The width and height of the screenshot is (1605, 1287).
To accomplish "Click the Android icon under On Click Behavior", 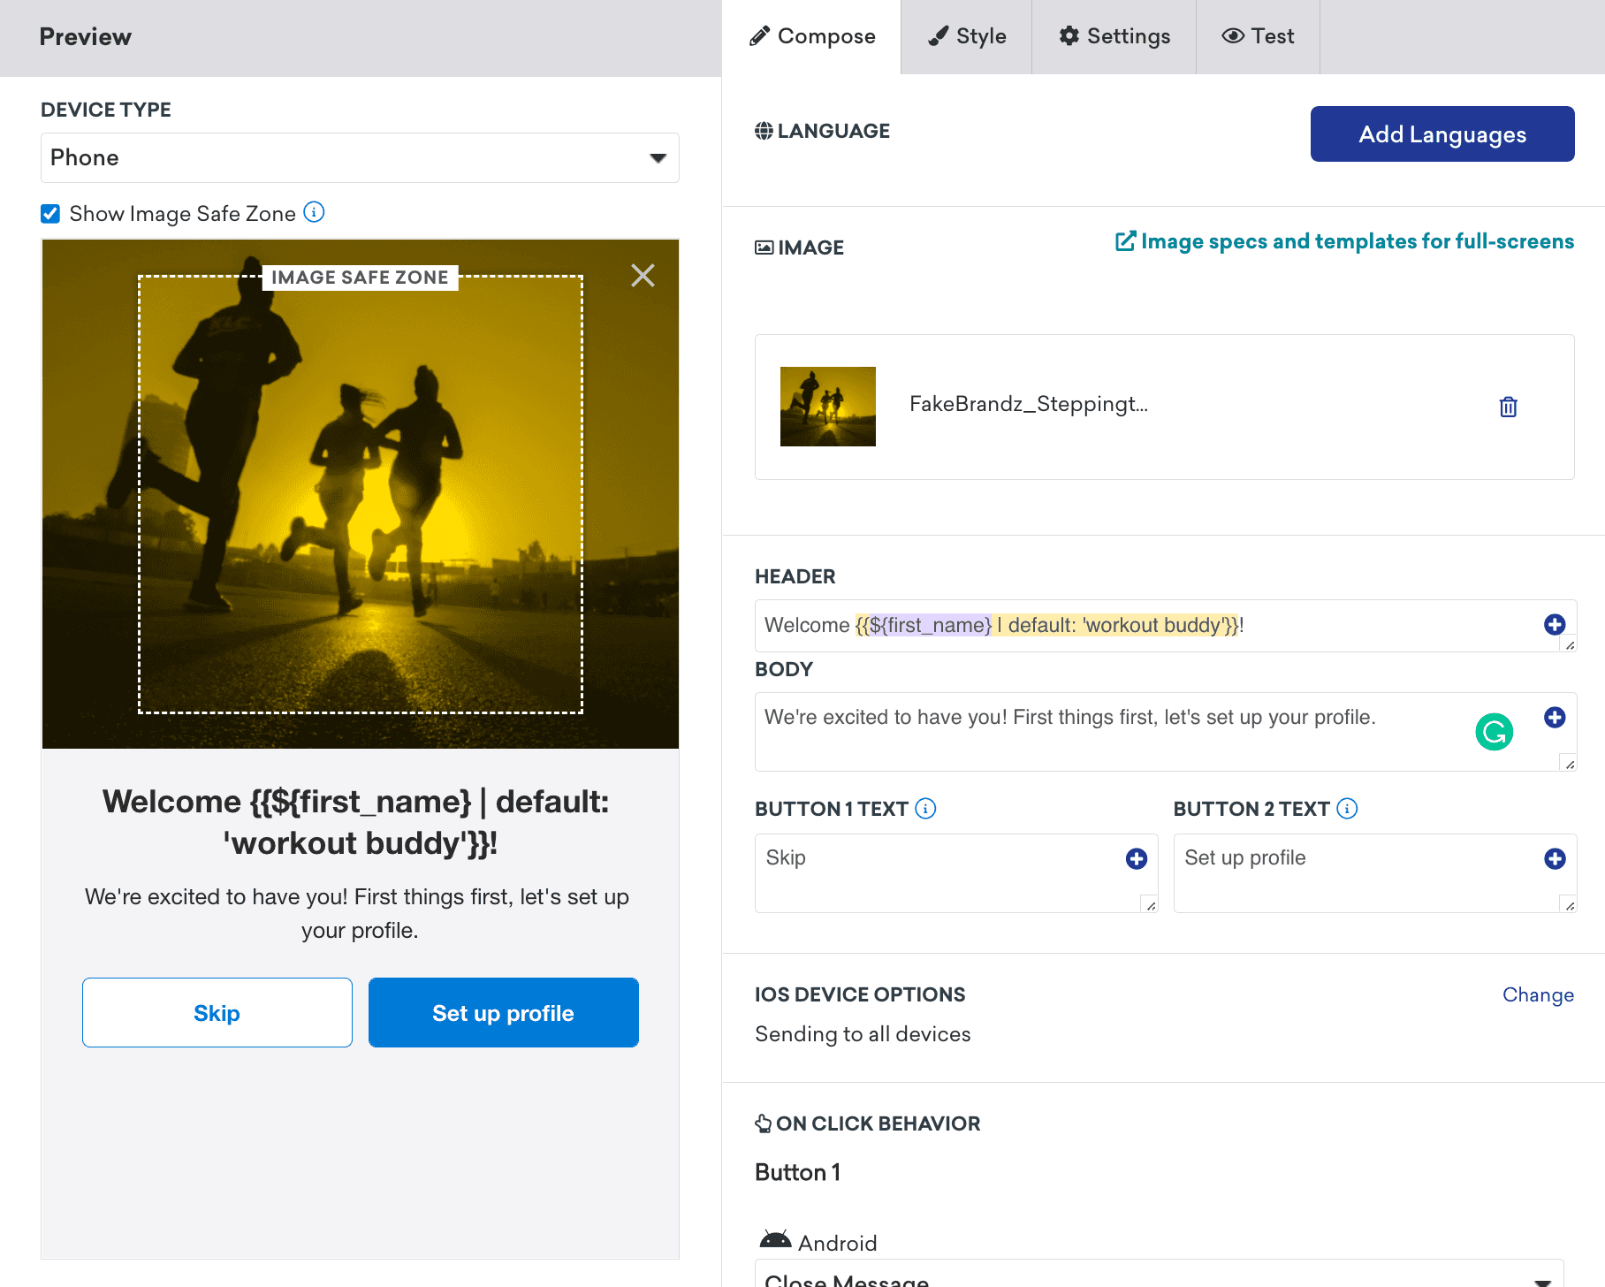I will [x=774, y=1239].
